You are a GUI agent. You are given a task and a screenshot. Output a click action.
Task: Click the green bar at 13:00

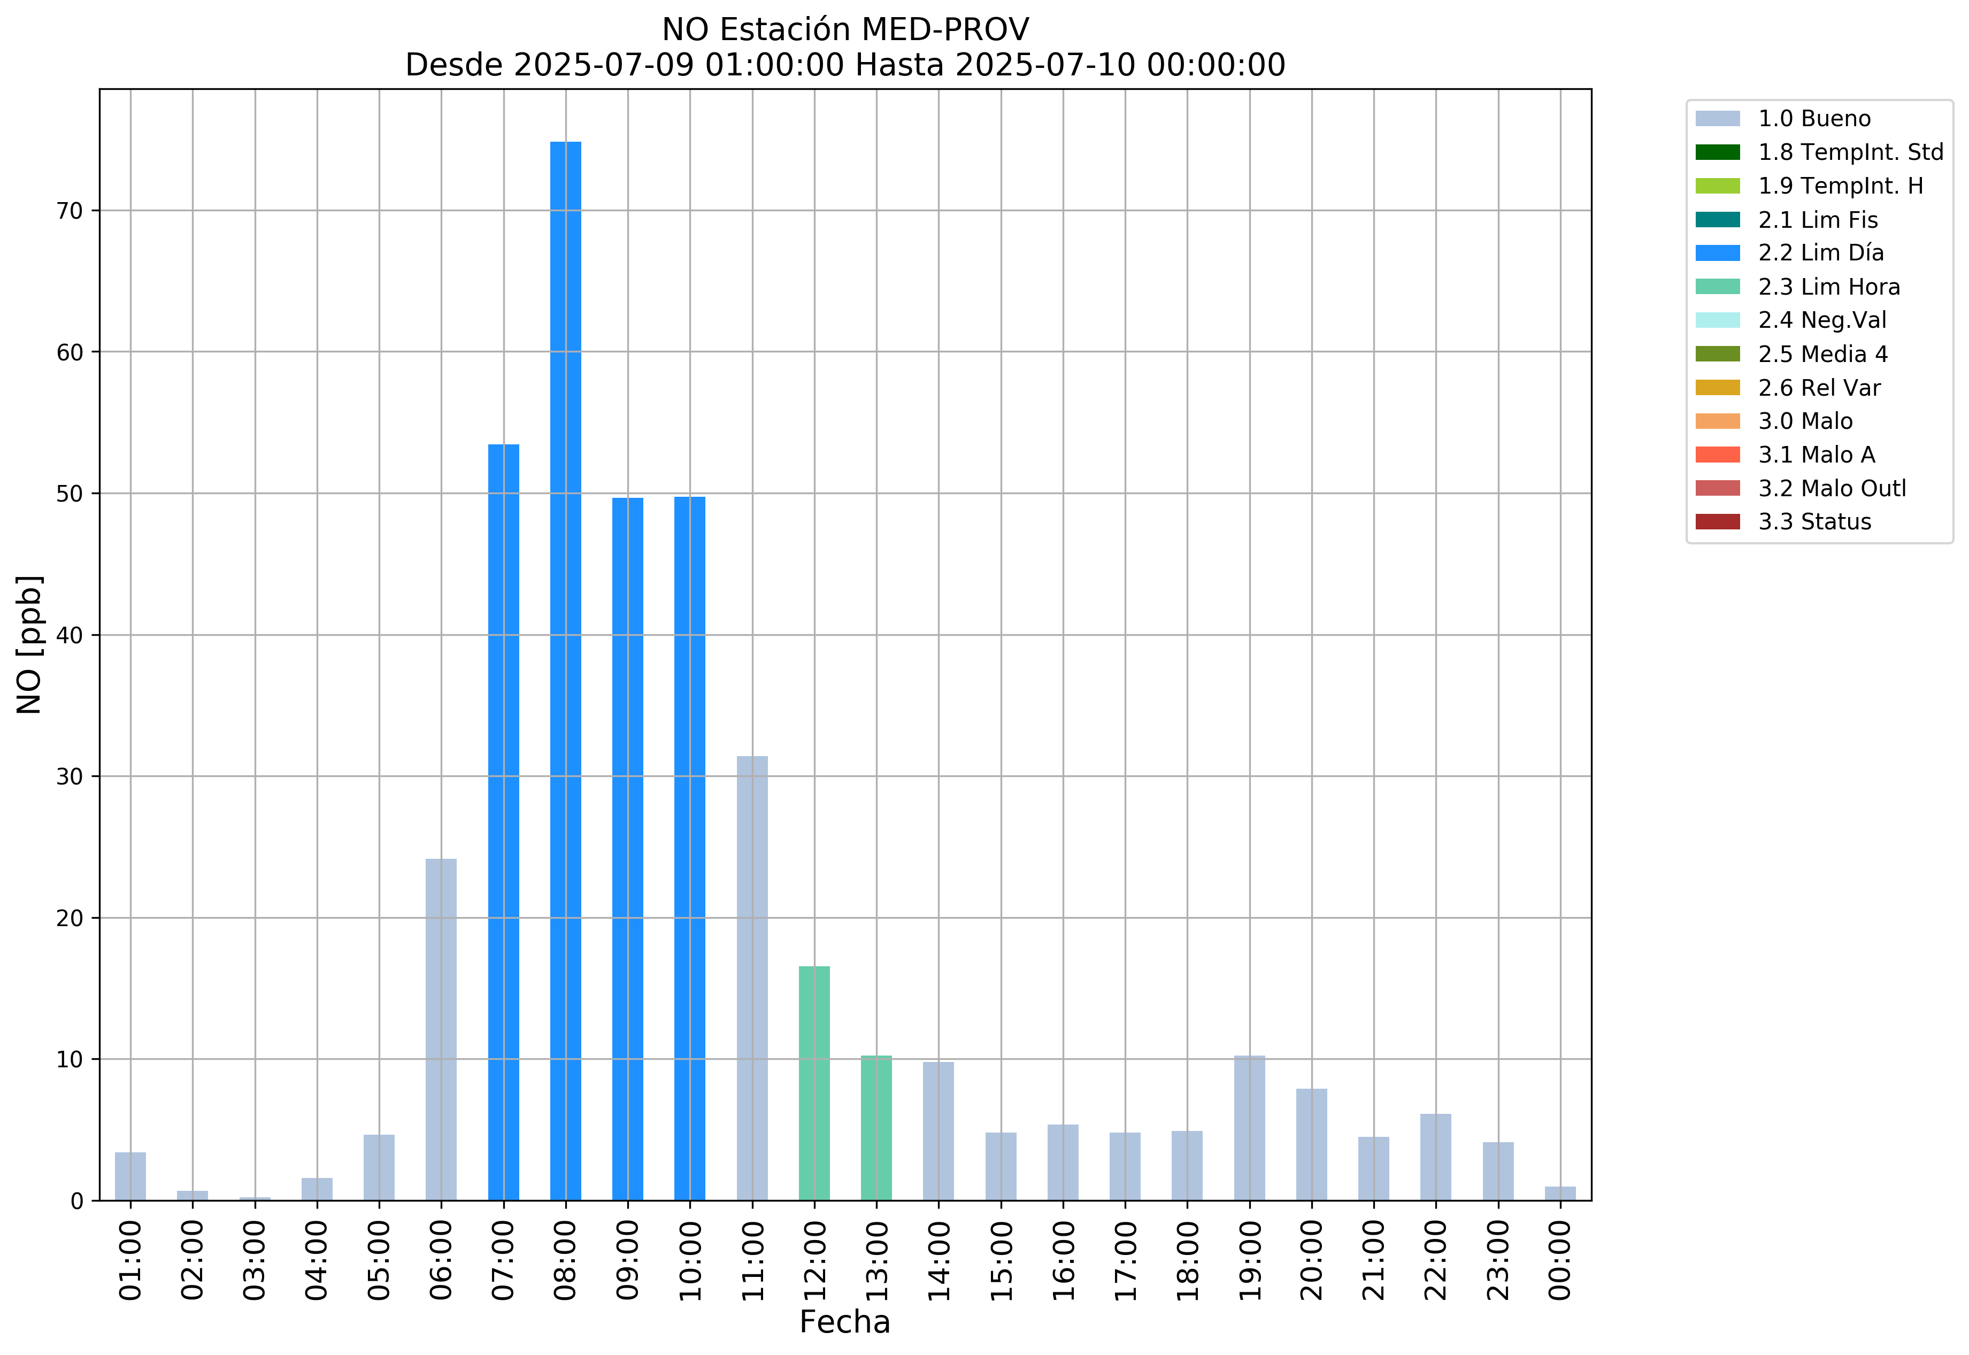tap(876, 1127)
